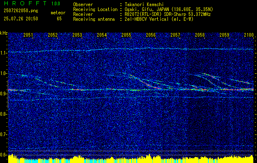
Task: Click the kHz axis unit label
Action: pyautogui.click(x=4, y=33)
